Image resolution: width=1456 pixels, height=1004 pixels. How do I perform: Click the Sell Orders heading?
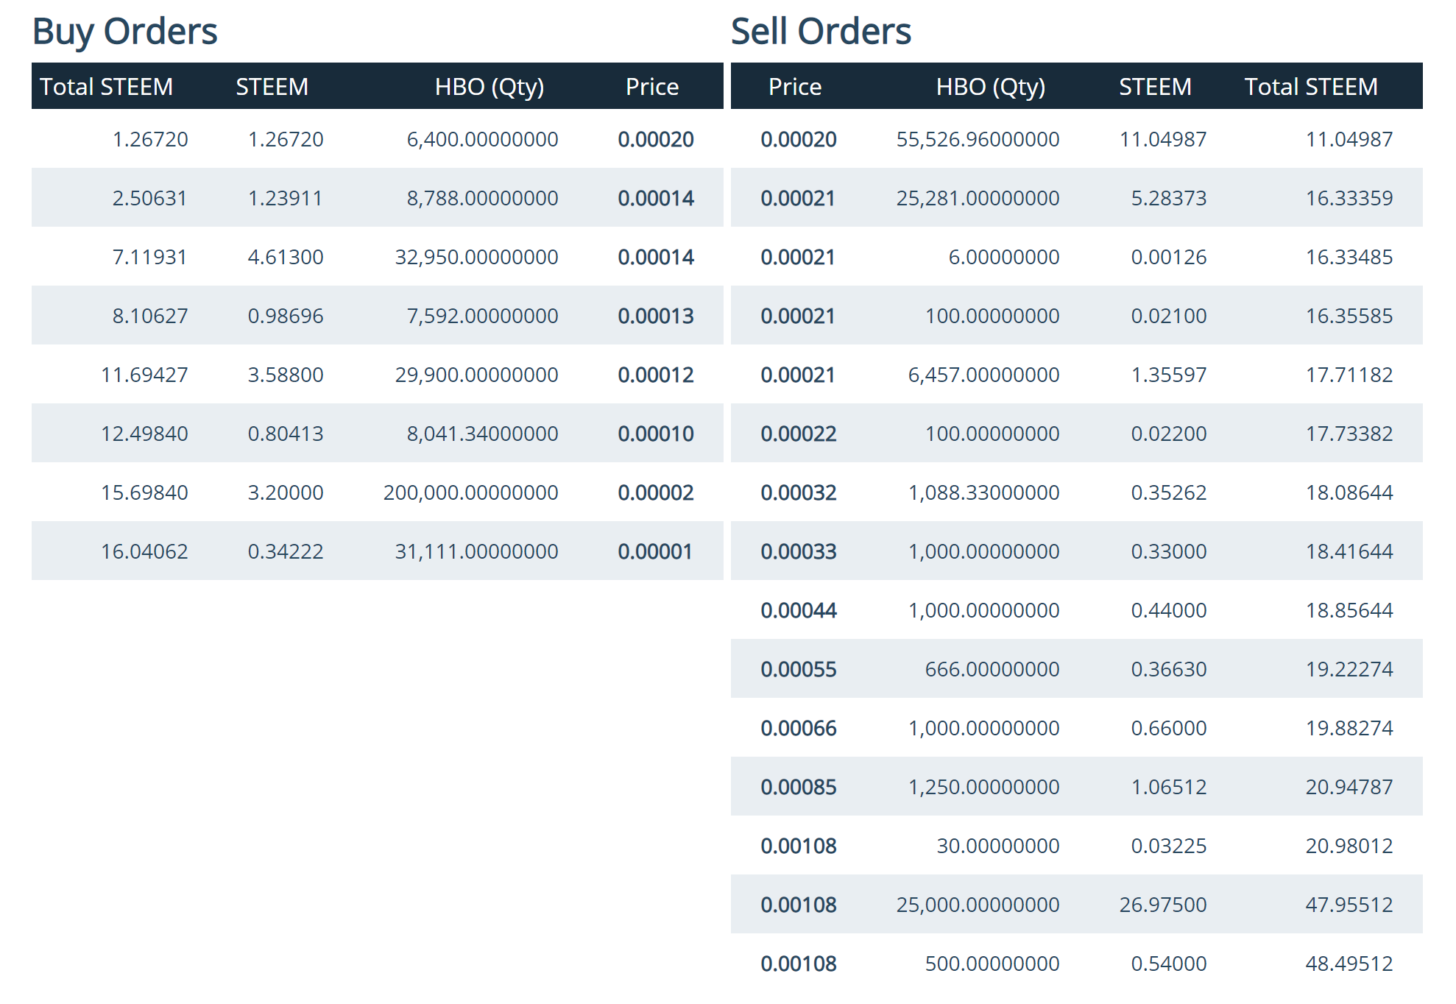pos(820,32)
